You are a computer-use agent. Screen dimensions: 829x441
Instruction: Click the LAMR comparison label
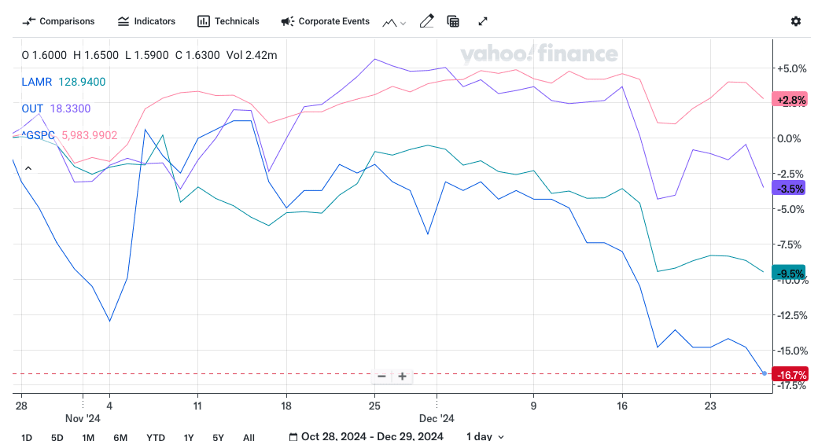(x=37, y=82)
